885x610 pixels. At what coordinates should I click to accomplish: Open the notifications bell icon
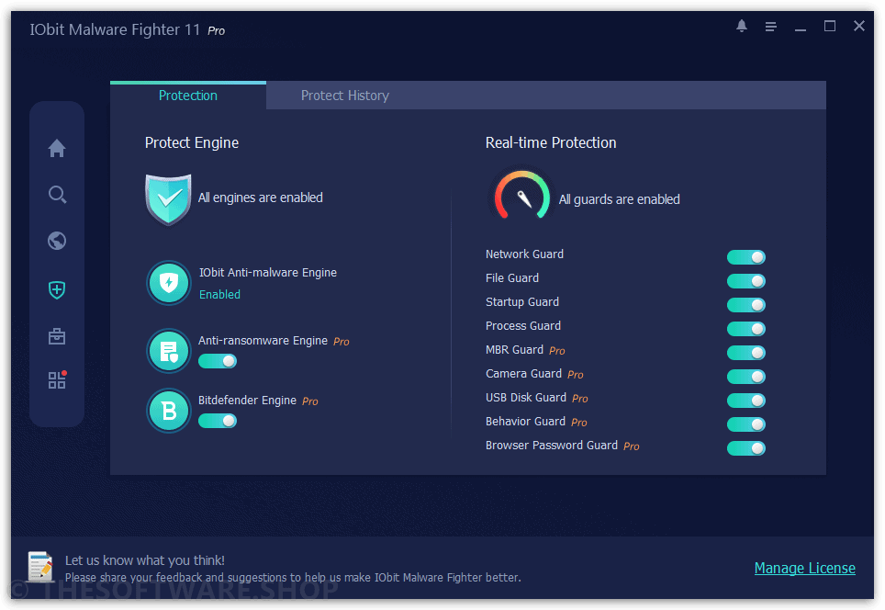pyautogui.click(x=742, y=26)
